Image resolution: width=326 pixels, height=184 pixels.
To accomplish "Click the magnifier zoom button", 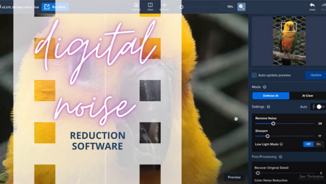I will 241,7.
